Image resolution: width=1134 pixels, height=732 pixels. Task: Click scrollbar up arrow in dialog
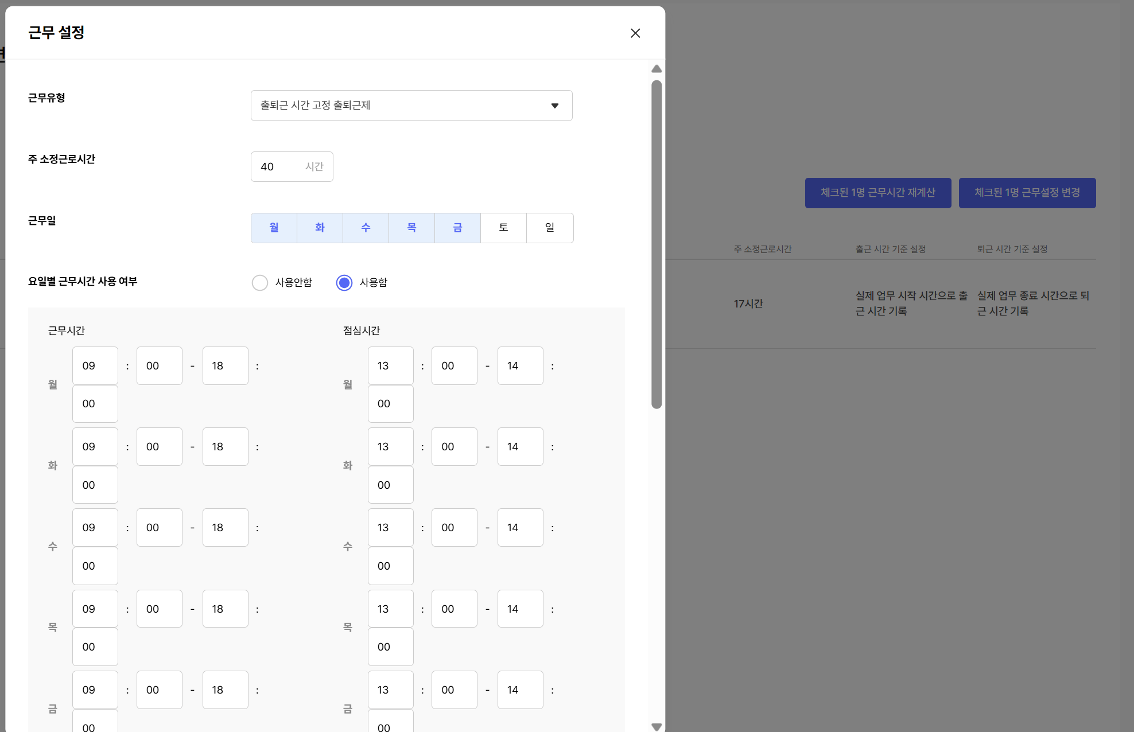(x=657, y=69)
